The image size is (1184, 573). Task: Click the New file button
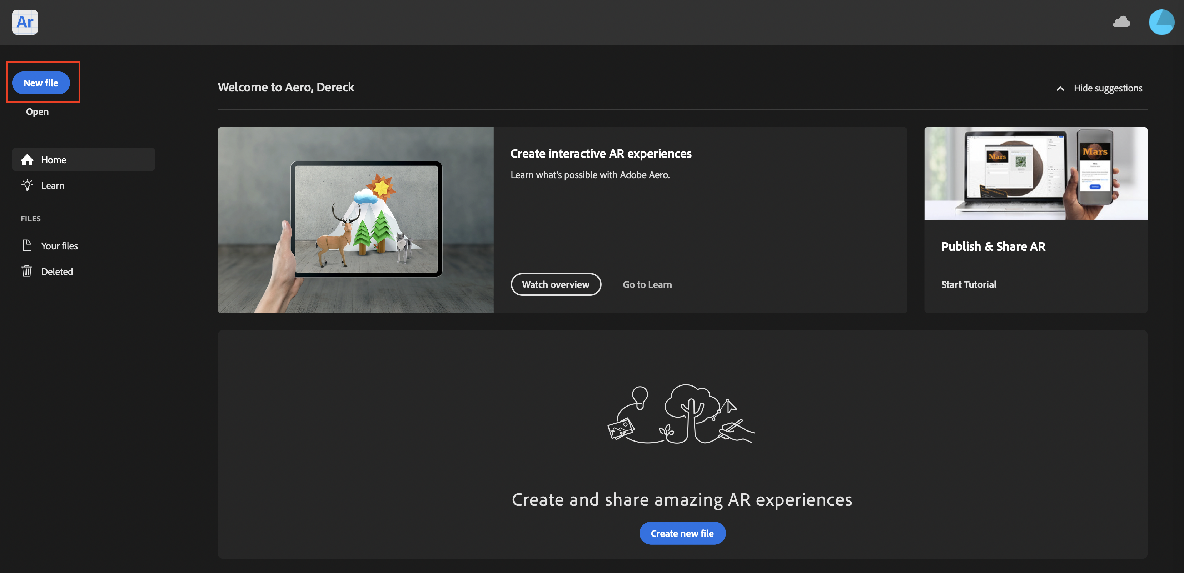(40, 82)
